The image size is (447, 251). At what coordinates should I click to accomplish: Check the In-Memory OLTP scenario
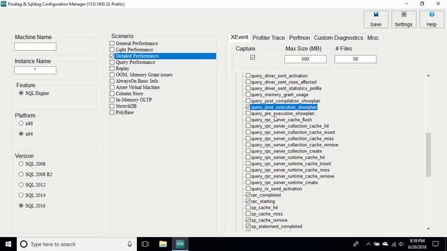[112, 100]
